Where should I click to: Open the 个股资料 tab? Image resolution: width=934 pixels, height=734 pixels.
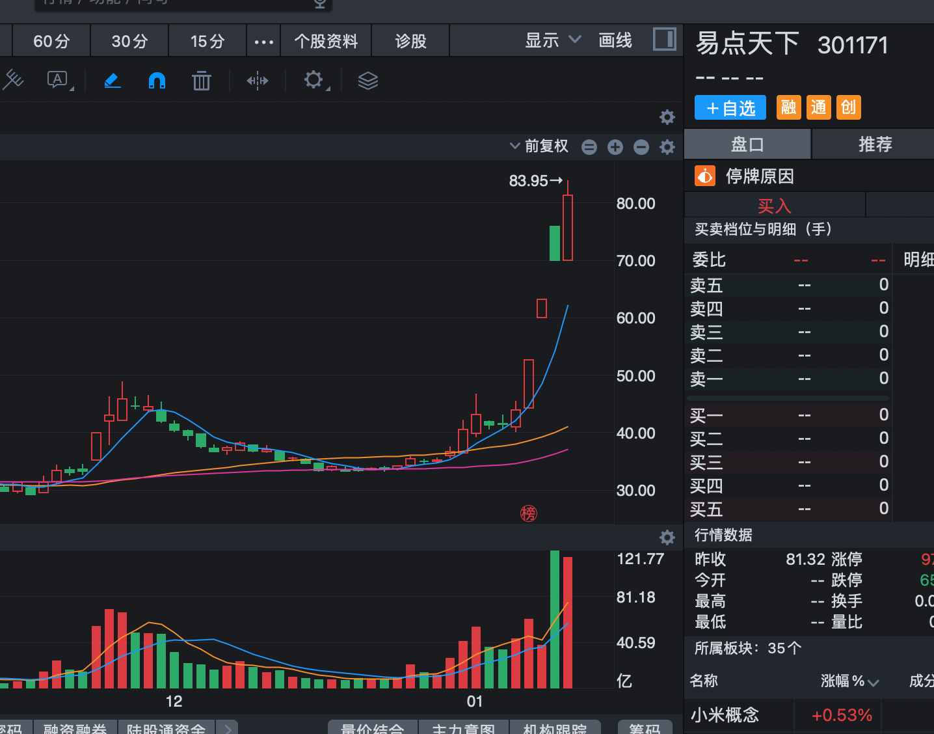pyautogui.click(x=326, y=41)
